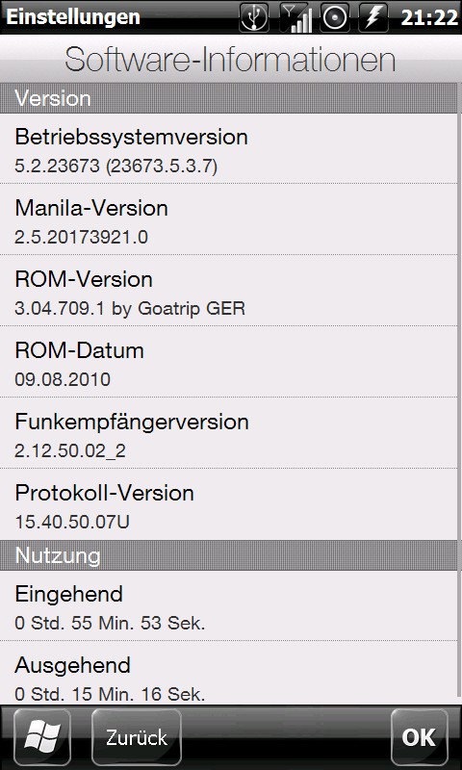462x770 pixels.
Task: Open the signal strength indicator icon
Action: pos(295,17)
